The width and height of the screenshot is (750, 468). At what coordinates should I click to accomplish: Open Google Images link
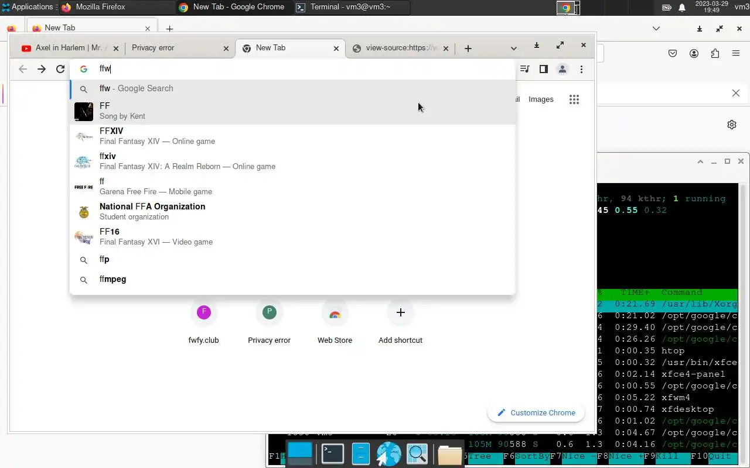(541, 99)
